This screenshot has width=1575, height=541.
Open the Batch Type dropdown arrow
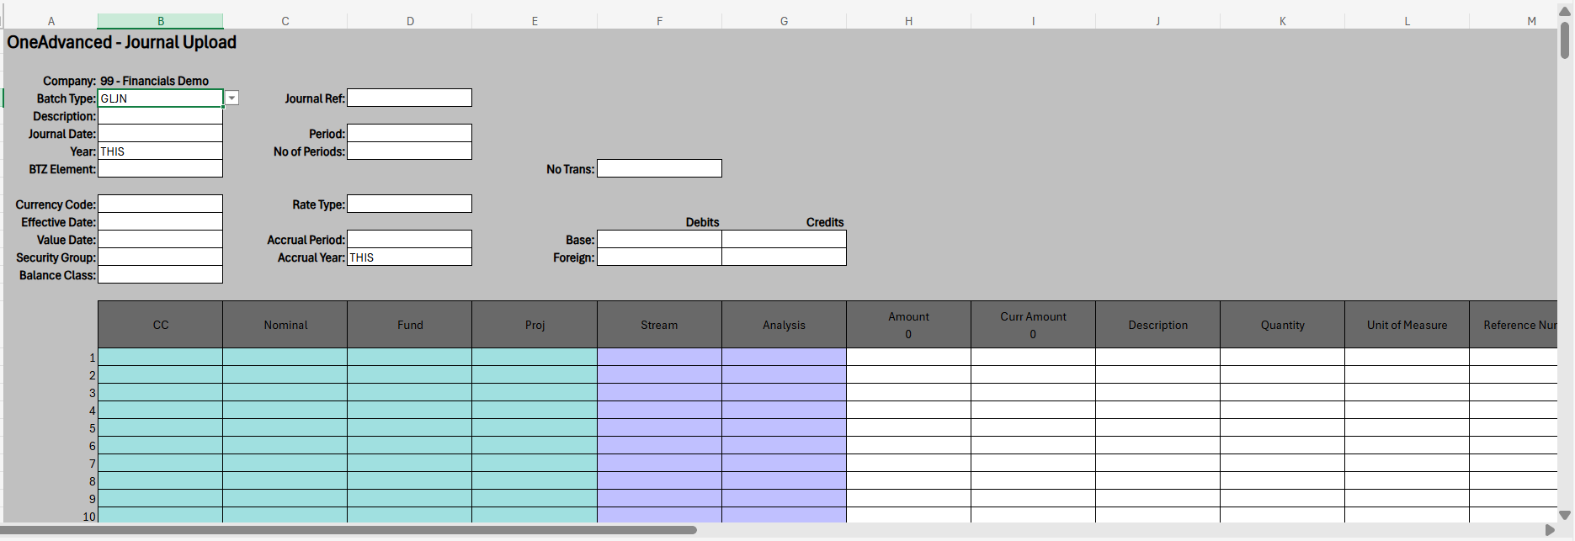coord(231,98)
